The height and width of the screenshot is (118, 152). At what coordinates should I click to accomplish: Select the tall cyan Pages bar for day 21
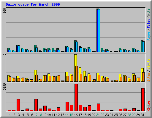pos(99,31)
